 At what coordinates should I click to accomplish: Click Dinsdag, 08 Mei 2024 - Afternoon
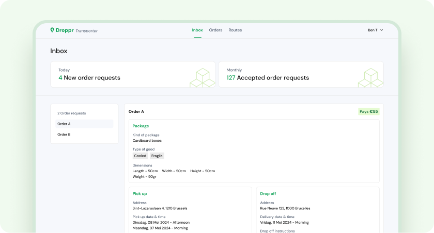[161, 222]
